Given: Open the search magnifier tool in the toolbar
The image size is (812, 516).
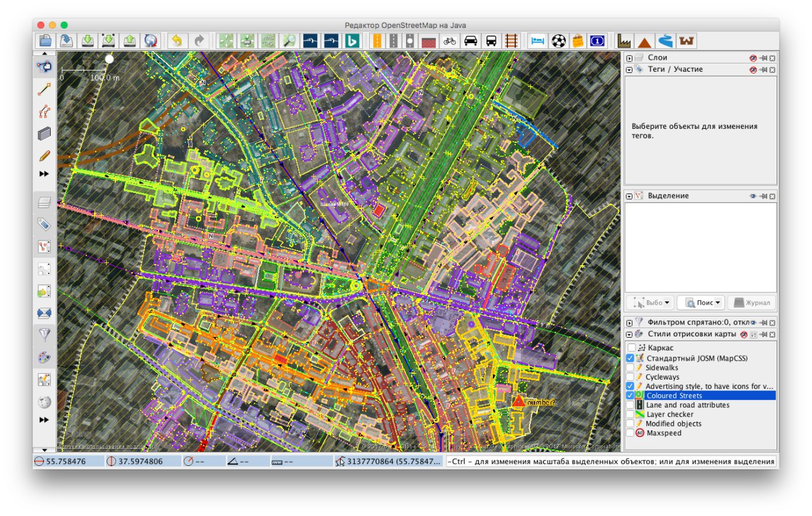Looking at the screenshot, I should (289, 41).
